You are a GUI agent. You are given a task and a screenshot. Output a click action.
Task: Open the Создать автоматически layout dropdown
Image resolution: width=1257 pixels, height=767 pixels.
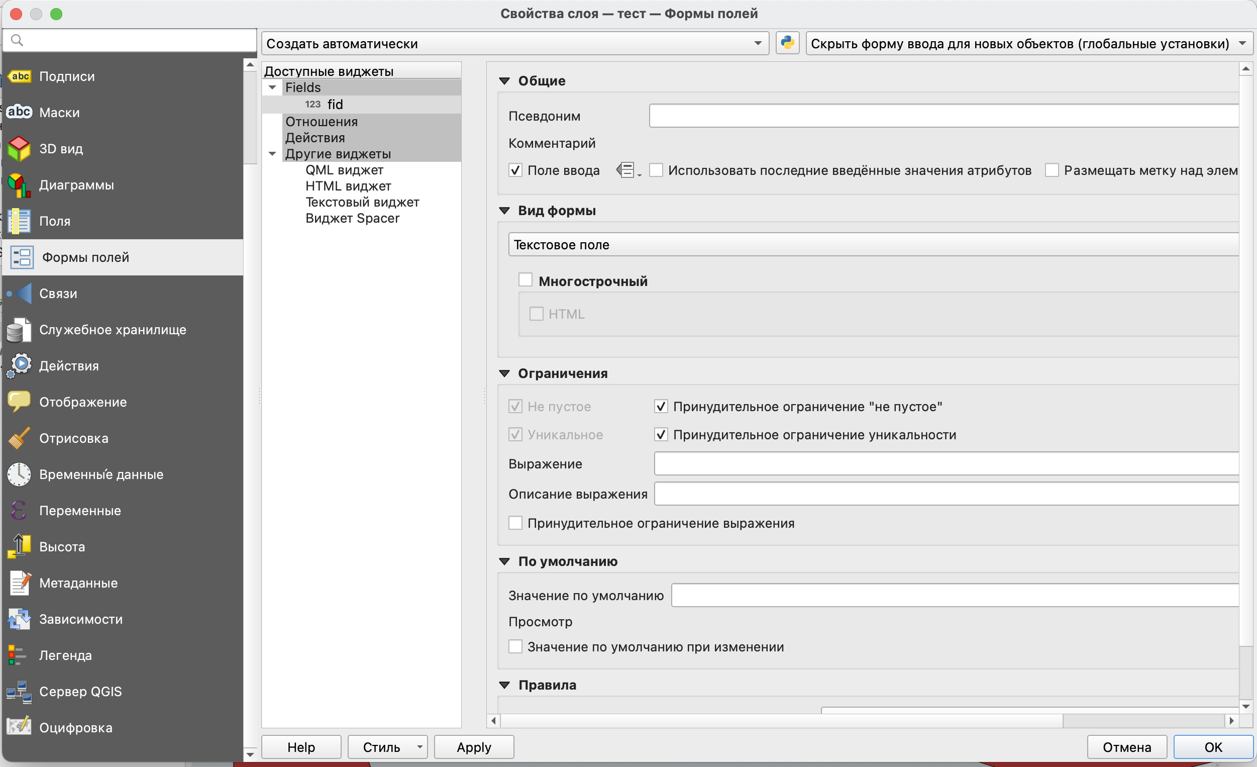point(514,43)
